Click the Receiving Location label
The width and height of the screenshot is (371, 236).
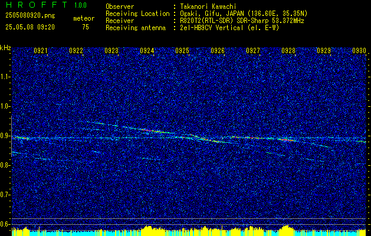click(137, 14)
